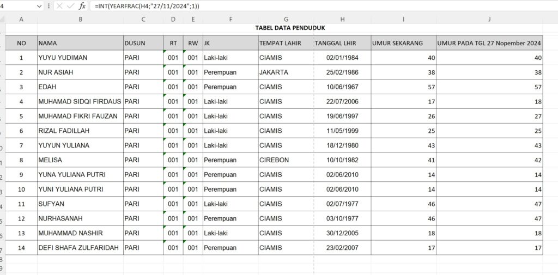
Task: Select the cell MUHAMAD FIKRI FAUZAN
Action: point(81,116)
